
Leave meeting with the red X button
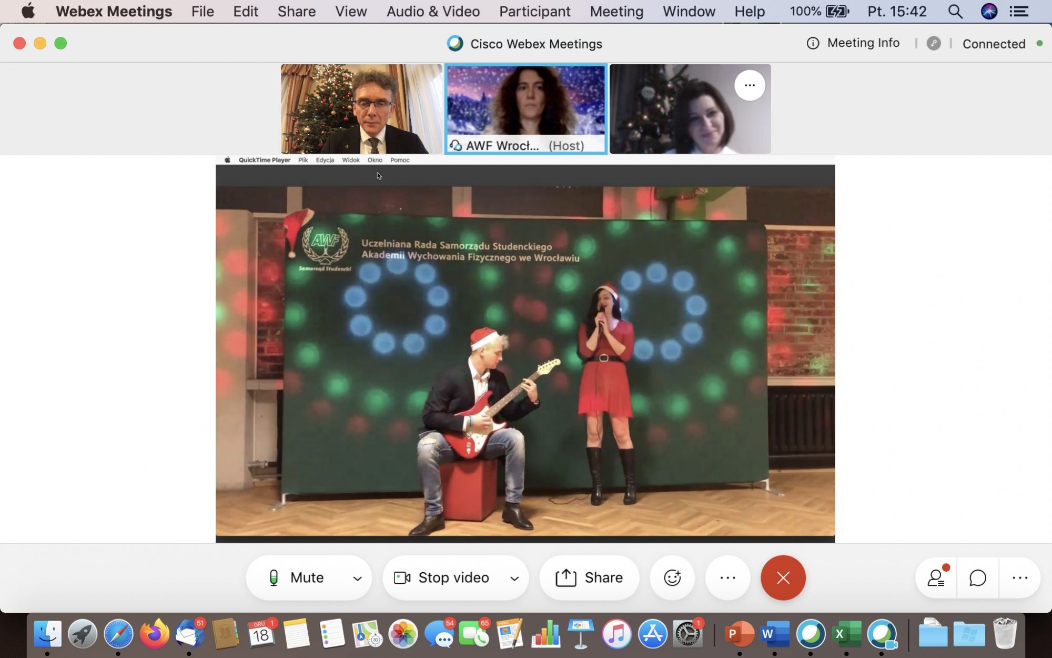click(783, 577)
